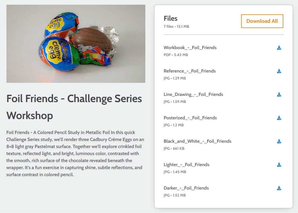The width and height of the screenshot is (298, 213).
Task: Click download icon for Reference_-_Foil_Friends
Action: point(279,71)
